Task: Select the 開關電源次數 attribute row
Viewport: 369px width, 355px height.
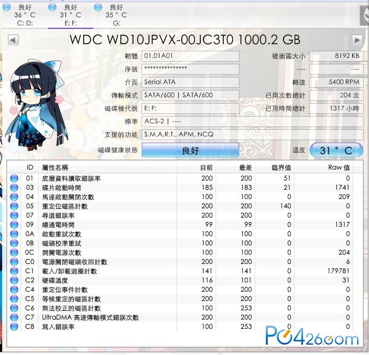Action: pos(184,252)
